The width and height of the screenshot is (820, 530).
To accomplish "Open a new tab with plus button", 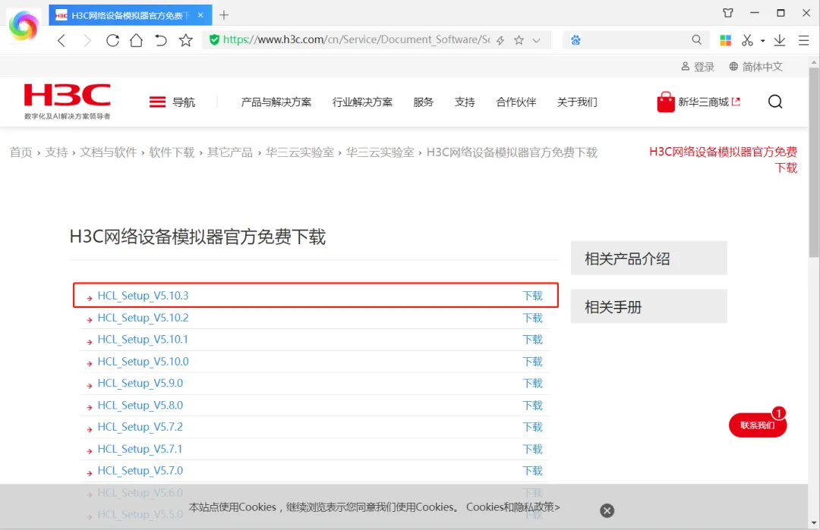I will (x=224, y=15).
